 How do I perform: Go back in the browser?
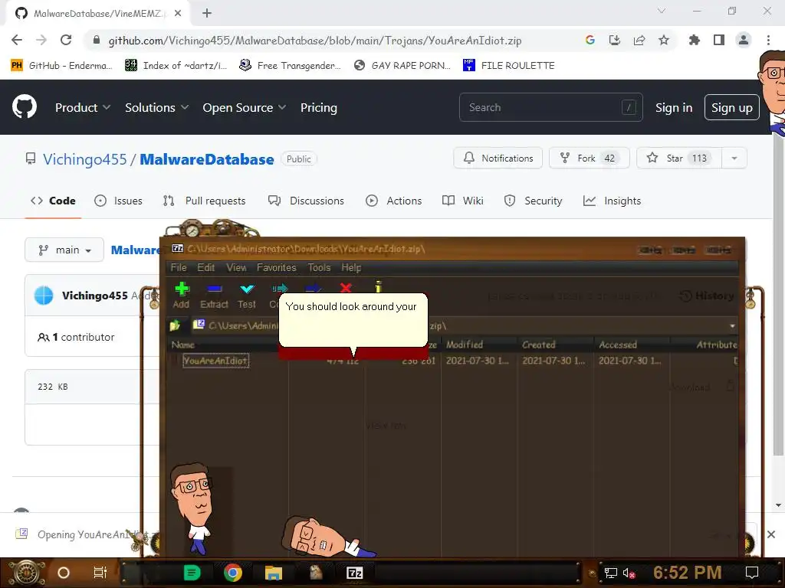[x=17, y=40]
